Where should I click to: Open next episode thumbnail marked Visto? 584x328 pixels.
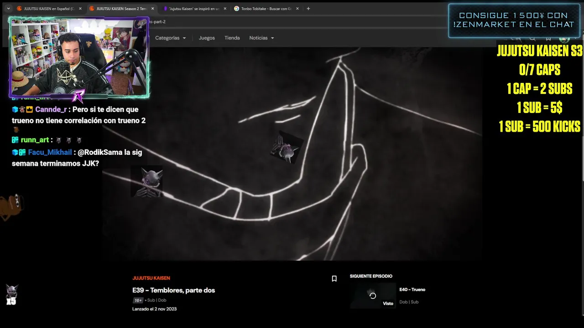(x=373, y=296)
